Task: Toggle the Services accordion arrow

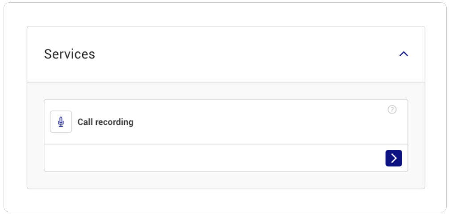Action: click(403, 54)
